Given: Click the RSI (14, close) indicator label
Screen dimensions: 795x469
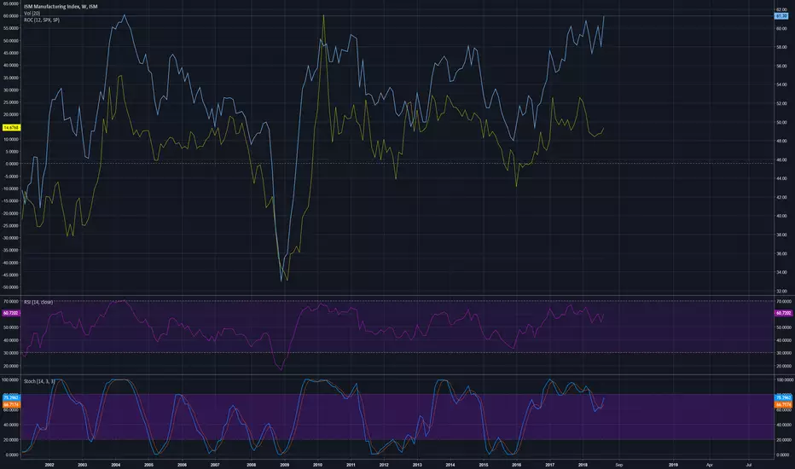Looking at the screenshot, I should point(38,302).
